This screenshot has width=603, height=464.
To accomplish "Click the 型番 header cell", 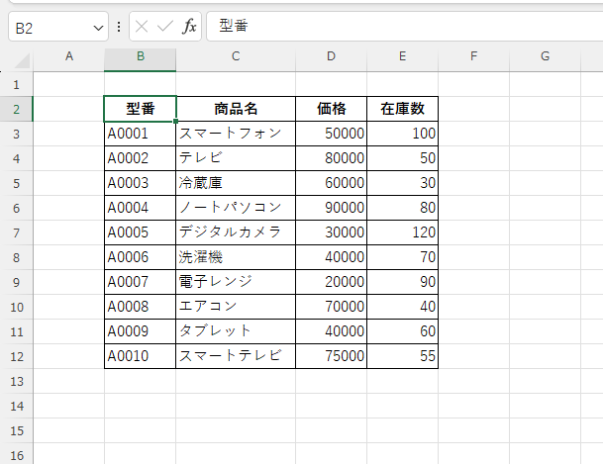I will [x=141, y=109].
